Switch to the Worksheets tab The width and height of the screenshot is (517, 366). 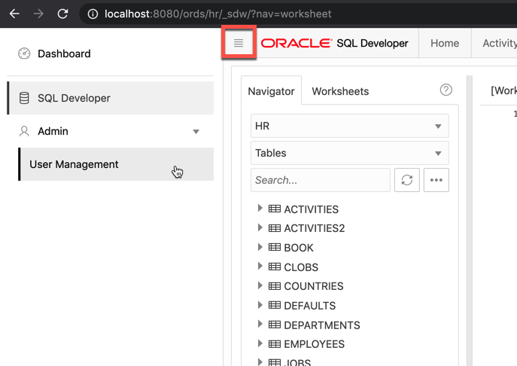click(340, 91)
